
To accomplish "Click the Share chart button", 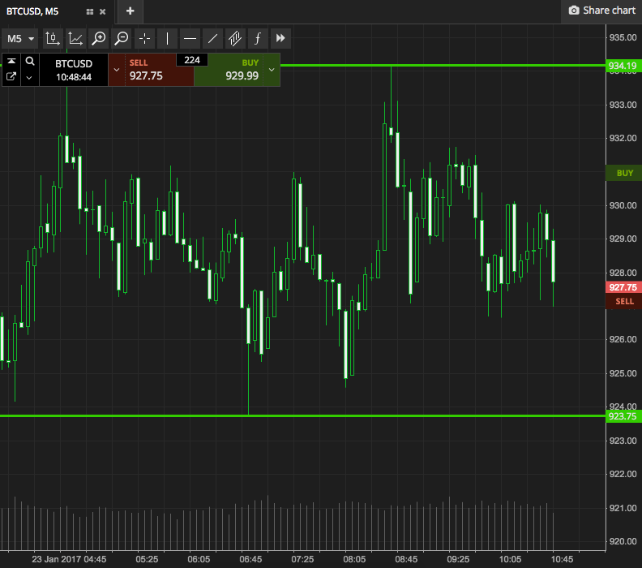I will [601, 11].
